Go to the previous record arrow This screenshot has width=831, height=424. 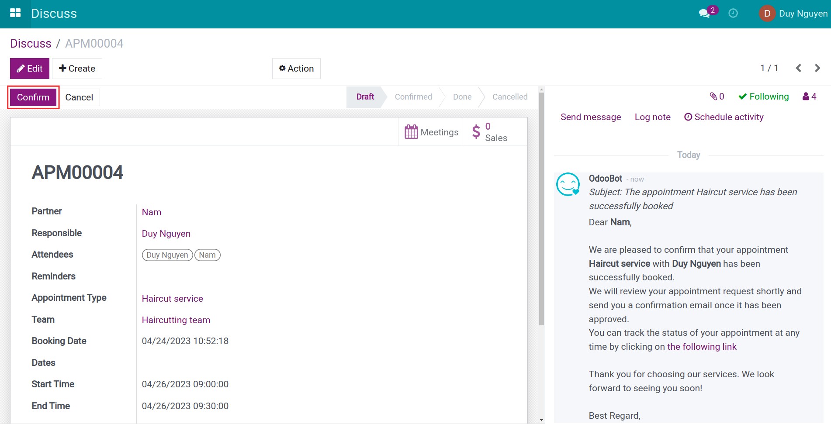point(798,68)
